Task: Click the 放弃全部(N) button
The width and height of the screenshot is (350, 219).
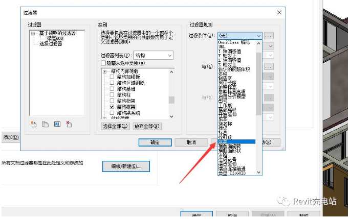Action: (147, 126)
